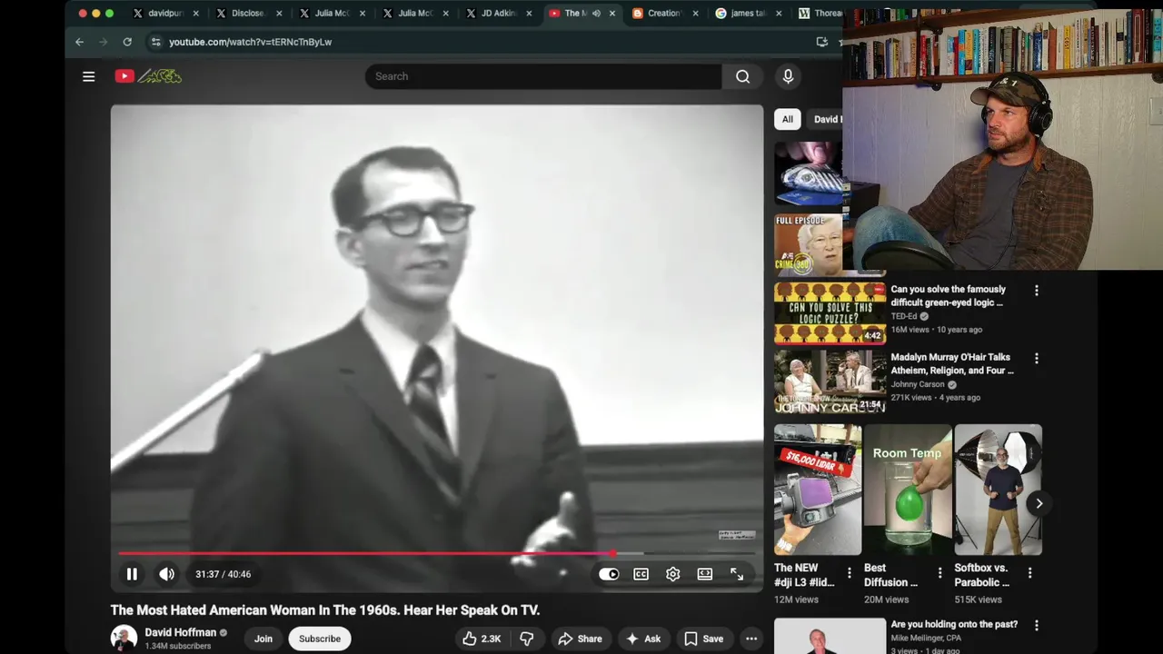Close the JD Adkin tab
1163x654 pixels.
click(529, 14)
